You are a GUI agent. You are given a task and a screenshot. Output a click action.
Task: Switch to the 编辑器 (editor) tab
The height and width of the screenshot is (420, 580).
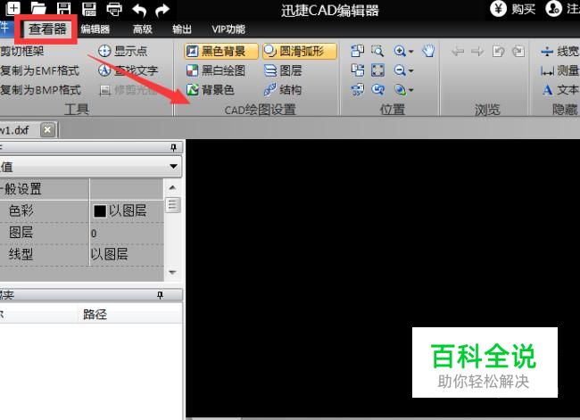(x=95, y=29)
